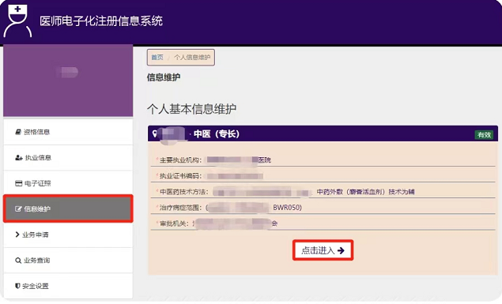
Task: Click the shield icon beside 安全设置
Action: coord(17,286)
